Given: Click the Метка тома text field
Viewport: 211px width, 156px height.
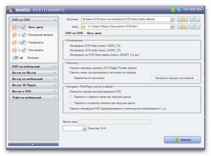Looking at the screenshot, I should pos(115,122).
